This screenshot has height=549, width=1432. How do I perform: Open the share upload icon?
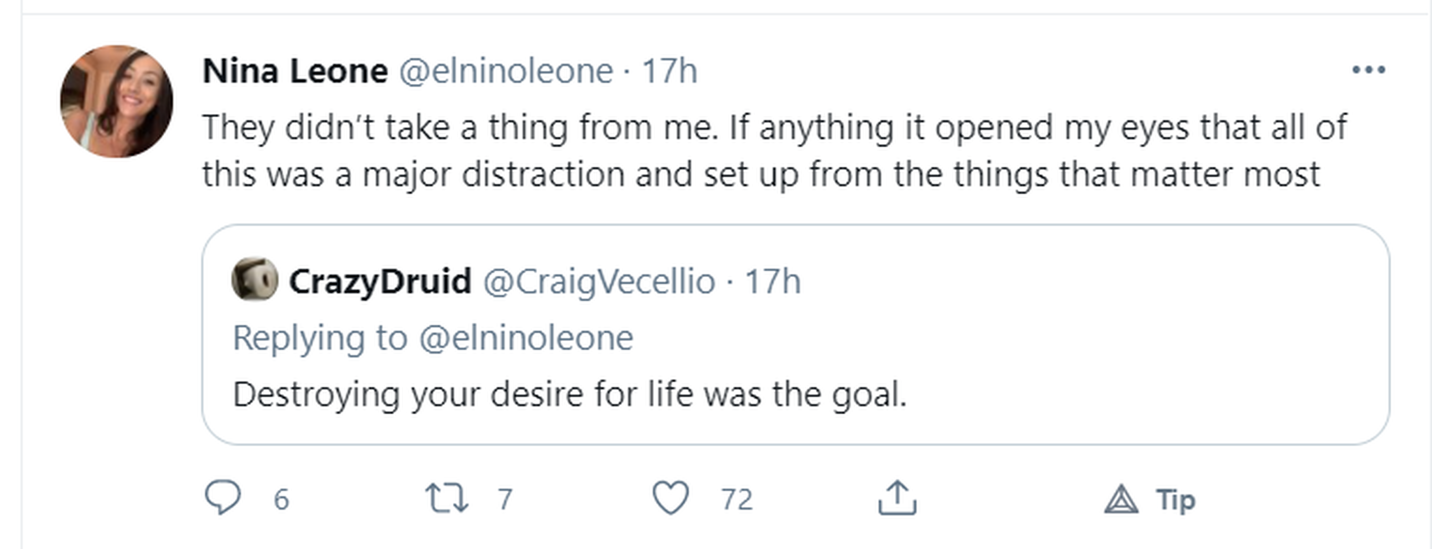pos(897,498)
